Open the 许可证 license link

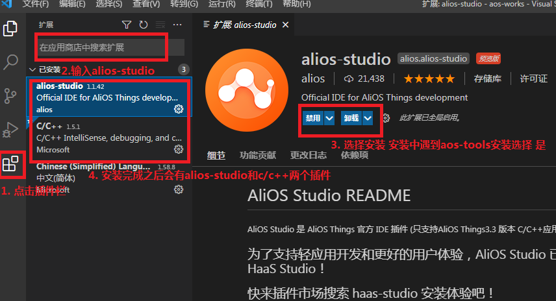coord(534,78)
